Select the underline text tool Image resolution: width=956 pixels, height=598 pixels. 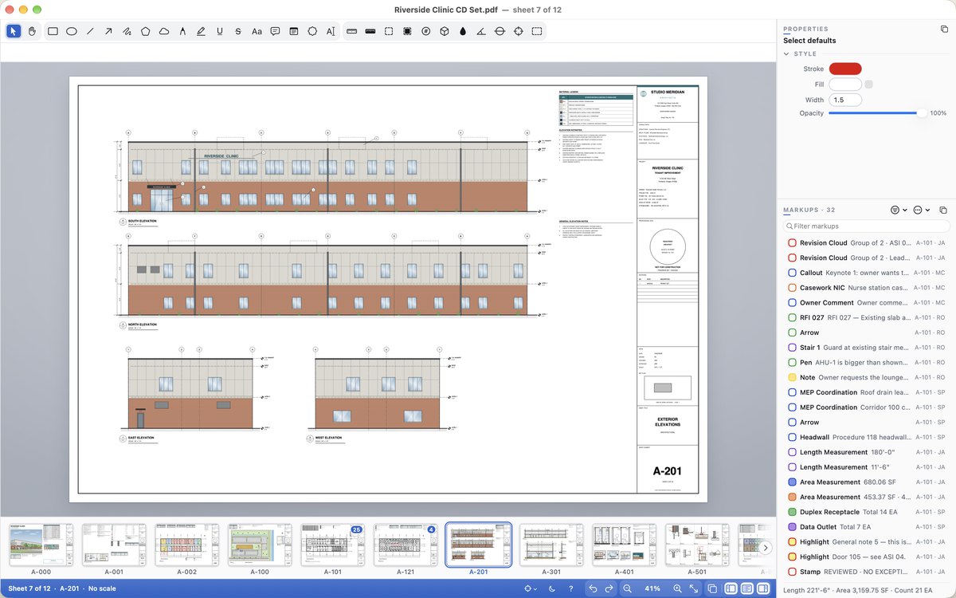click(219, 31)
